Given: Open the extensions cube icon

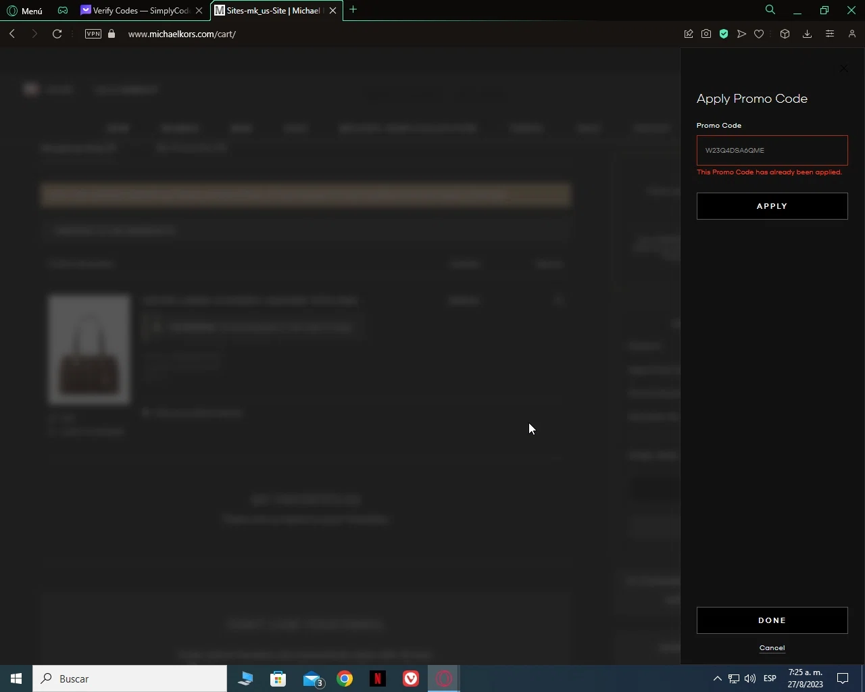Looking at the screenshot, I should (785, 34).
